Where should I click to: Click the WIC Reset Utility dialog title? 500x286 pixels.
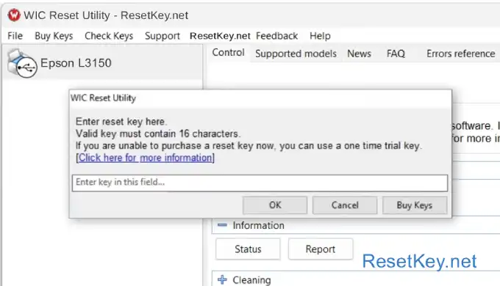104,98
